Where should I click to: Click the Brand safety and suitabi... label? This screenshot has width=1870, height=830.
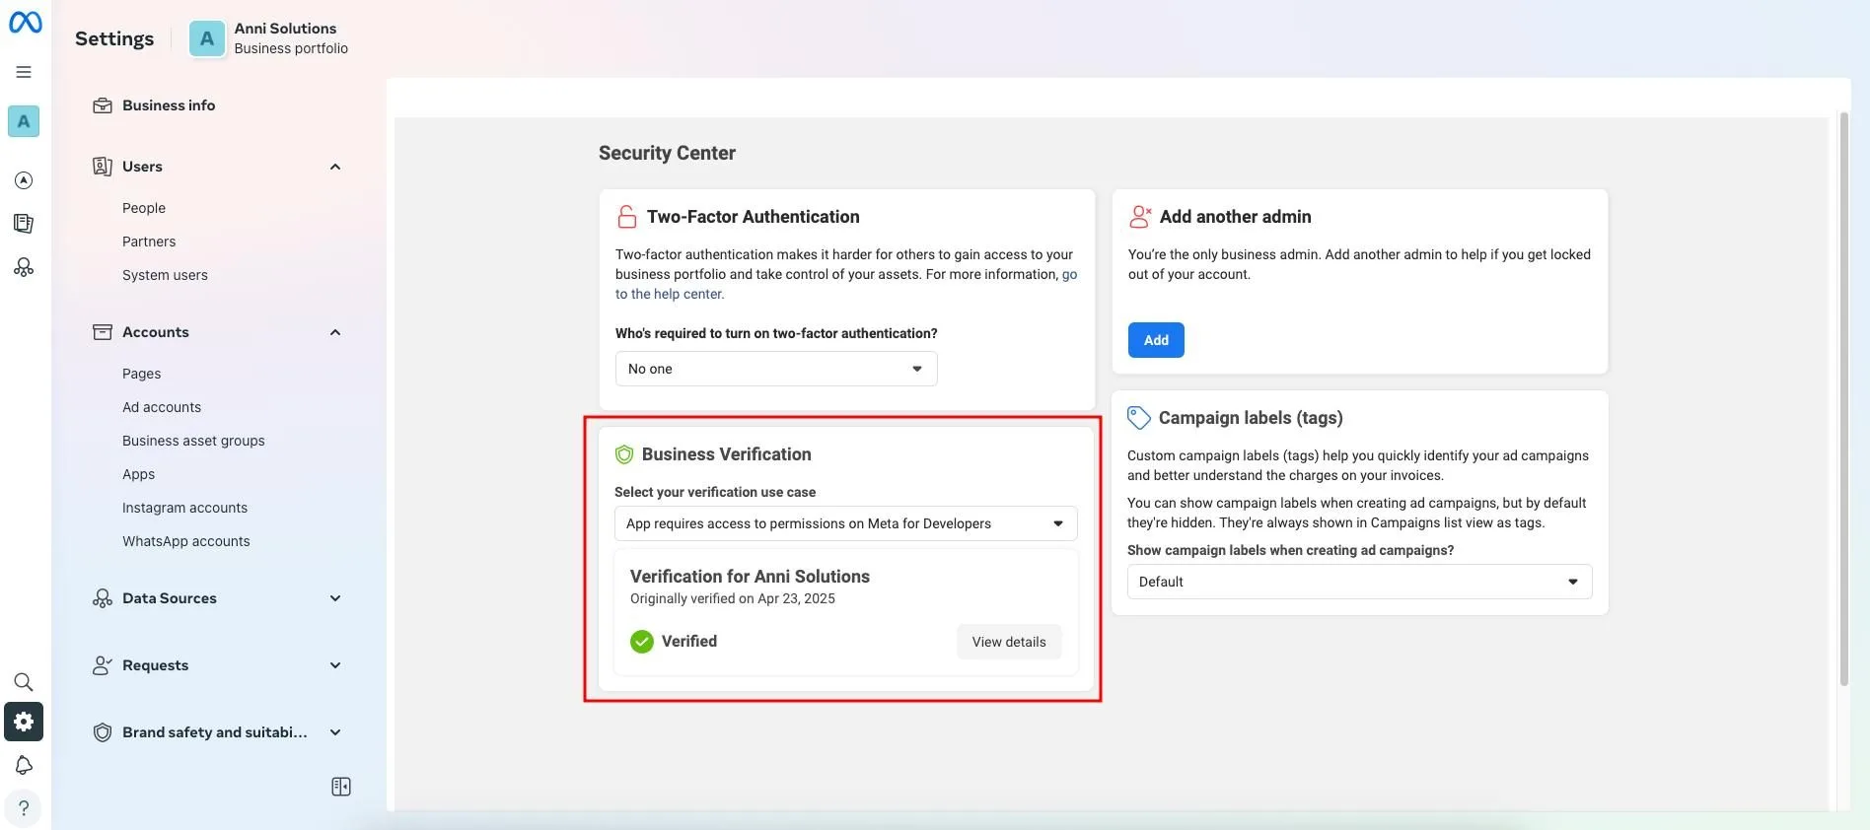(214, 732)
